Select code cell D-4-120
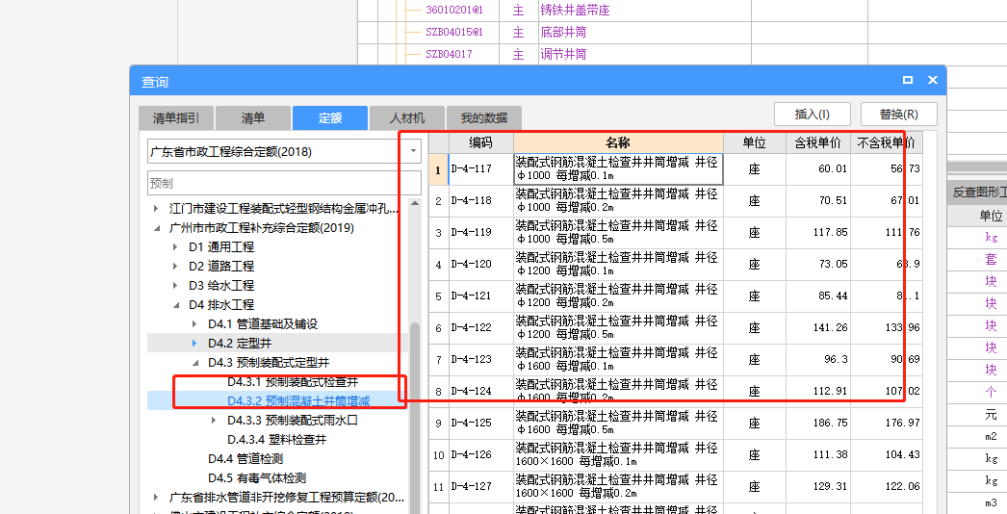The height and width of the screenshot is (514, 1007). pos(480,264)
